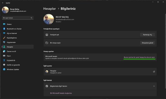The height and width of the screenshot is (99, 166).
Task: Click the Fotoğraf çek label
Action: pyautogui.click(x=54, y=35)
